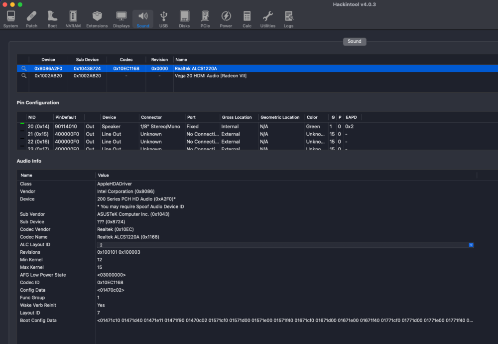Go to the USB section

click(163, 19)
